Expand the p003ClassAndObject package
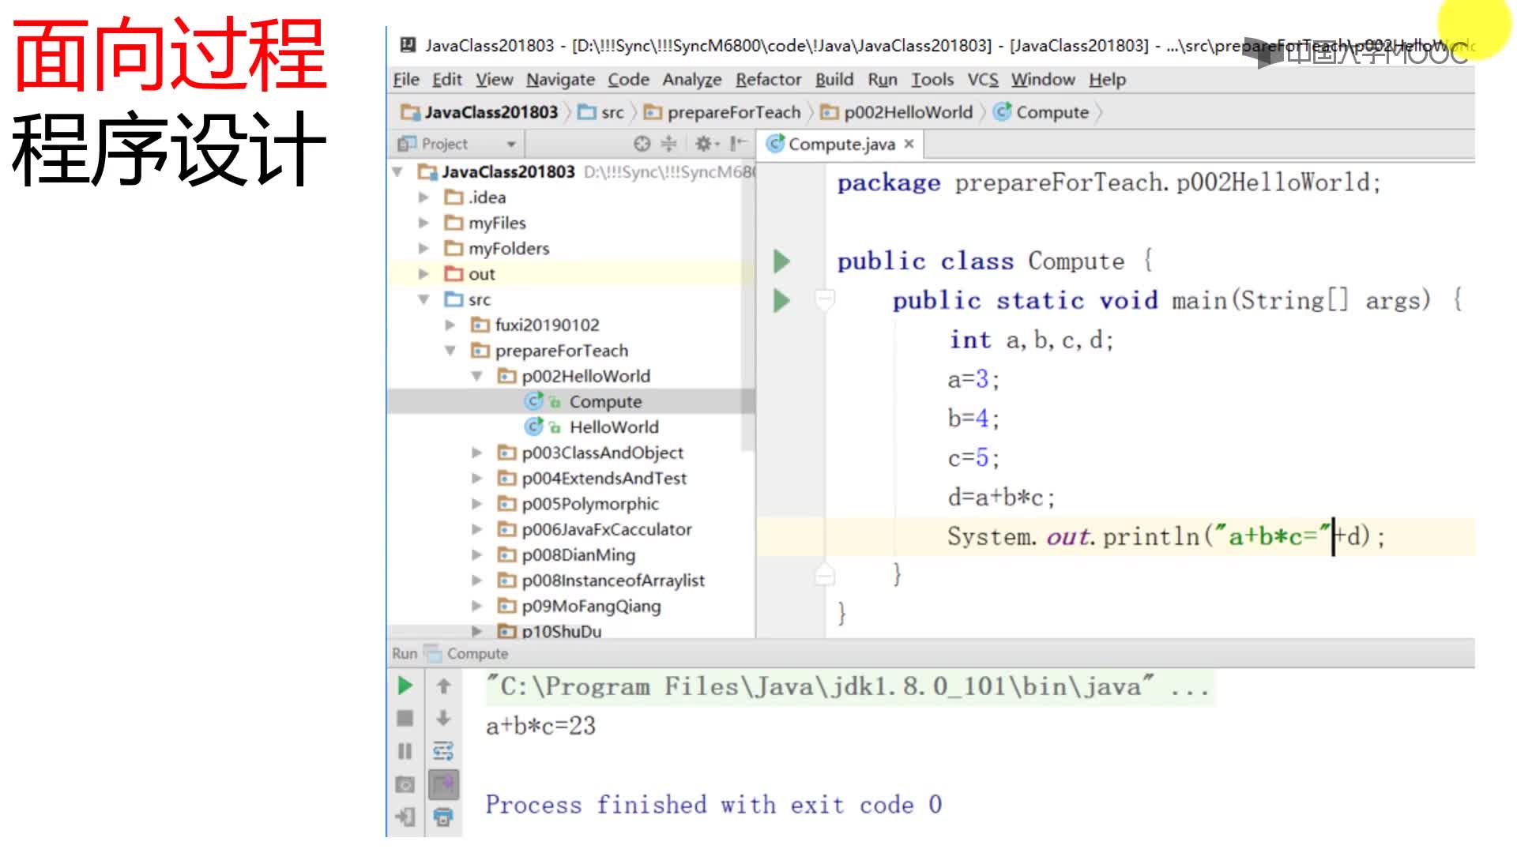This screenshot has height=853, width=1517. [476, 453]
